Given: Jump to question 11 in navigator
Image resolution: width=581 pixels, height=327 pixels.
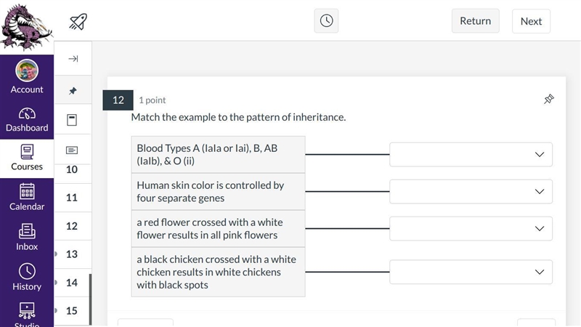Looking at the screenshot, I should 72,198.
